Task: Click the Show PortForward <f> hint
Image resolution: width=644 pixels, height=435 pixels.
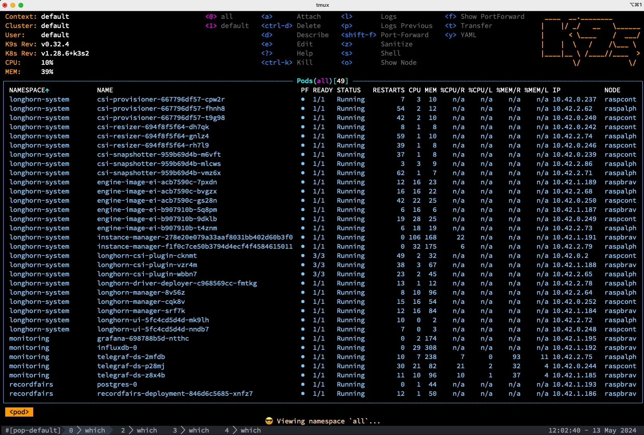Action: (485, 16)
